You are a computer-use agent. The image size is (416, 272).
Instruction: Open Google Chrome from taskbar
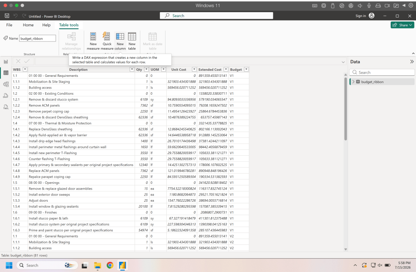tap(110, 265)
